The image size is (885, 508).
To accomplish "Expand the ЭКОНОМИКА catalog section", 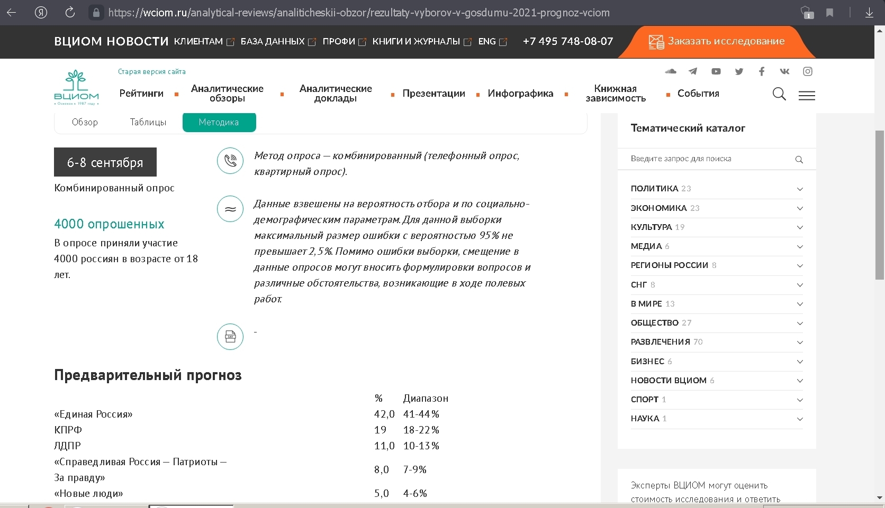I will click(x=800, y=208).
